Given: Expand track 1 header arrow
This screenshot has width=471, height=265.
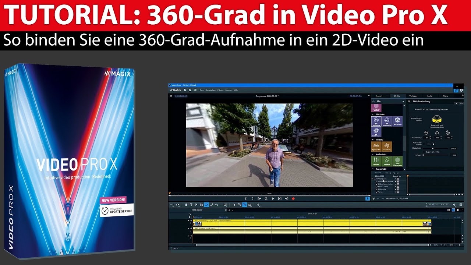Looking at the screenshot, I should (188, 220).
